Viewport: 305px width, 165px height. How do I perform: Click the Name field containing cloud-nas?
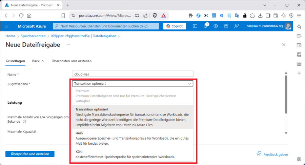(133, 74)
